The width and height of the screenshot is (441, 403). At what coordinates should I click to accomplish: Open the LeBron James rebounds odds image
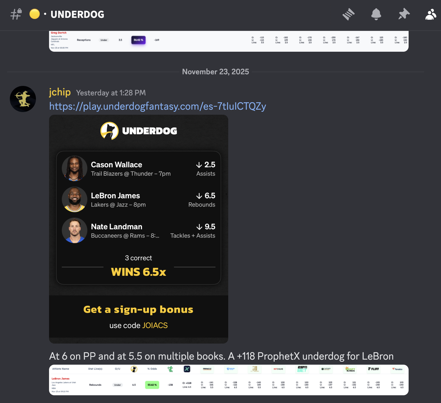pyautogui.click(x=229, y=380)
